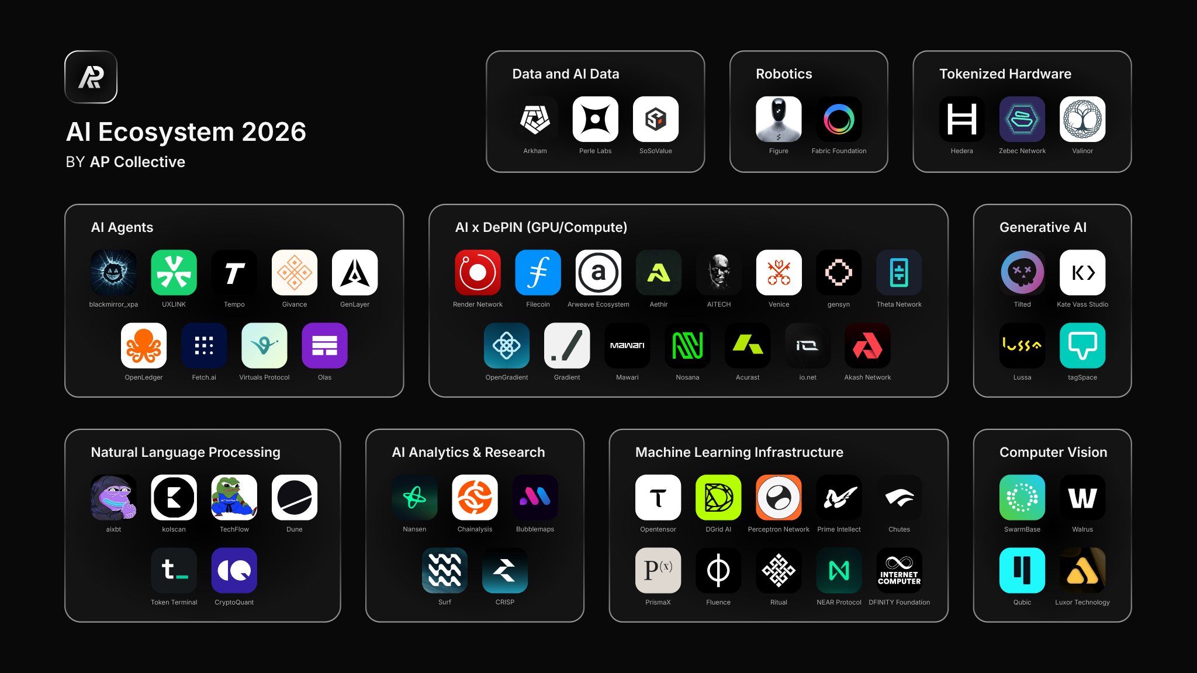Viewport: 1197px width, 673px height.
Task: Open the aixbt avatar icon
Action: click(x=113, y=497)
